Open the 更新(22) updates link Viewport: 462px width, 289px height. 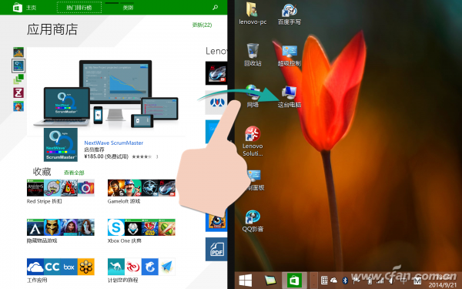pyautogui.click(x=202, y=25)
